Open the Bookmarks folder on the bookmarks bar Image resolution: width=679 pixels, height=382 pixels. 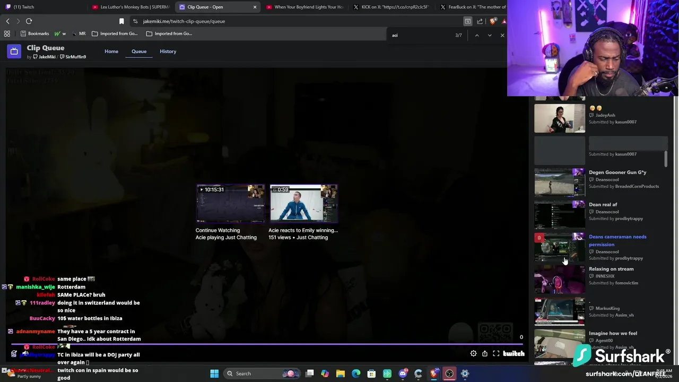pyautogui.click(x=34, y=33)
